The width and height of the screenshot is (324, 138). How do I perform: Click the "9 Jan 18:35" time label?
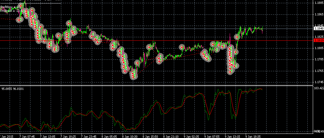tap(252, 136)
